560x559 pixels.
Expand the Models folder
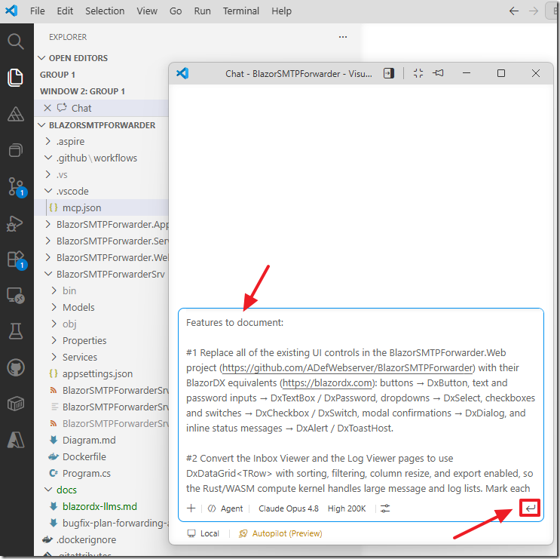coord(54,307)
